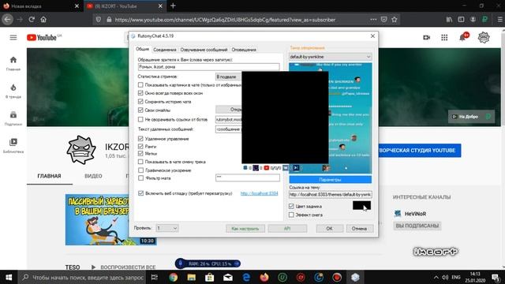Image resolution: width=505 pixels, height=284 pixels.
Task: Open Firefox application menu
Action: pos(499,19)
